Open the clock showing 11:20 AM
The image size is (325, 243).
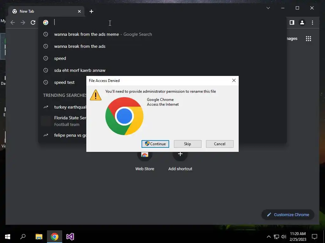tap(298, 237)
